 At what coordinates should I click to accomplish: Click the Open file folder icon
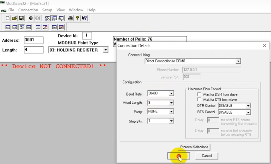click(x=14, y=18)
